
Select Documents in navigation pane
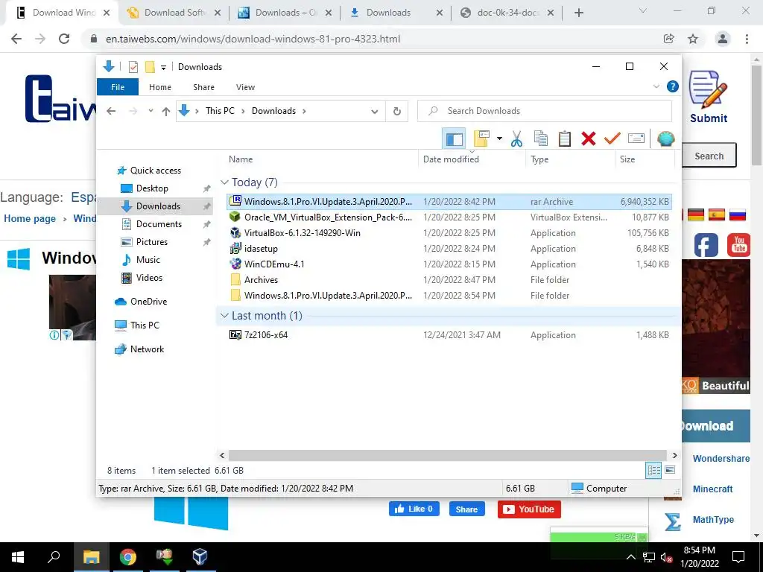(x=159, y=223)
